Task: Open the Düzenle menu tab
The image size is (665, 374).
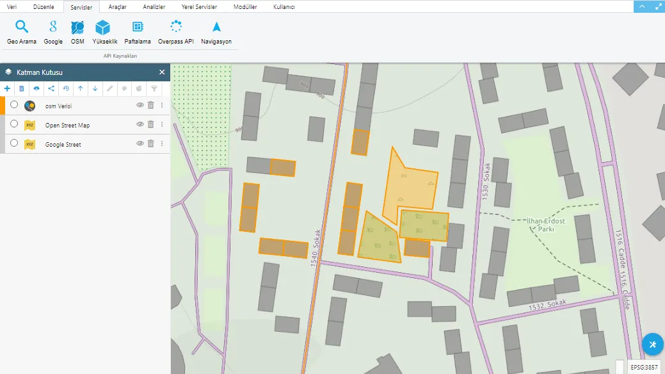Action: pos(44,7)
